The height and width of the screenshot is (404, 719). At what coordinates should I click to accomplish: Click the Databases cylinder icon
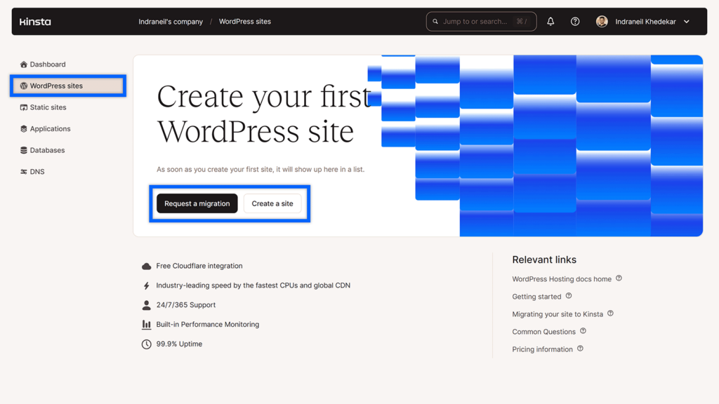[23, 150]
